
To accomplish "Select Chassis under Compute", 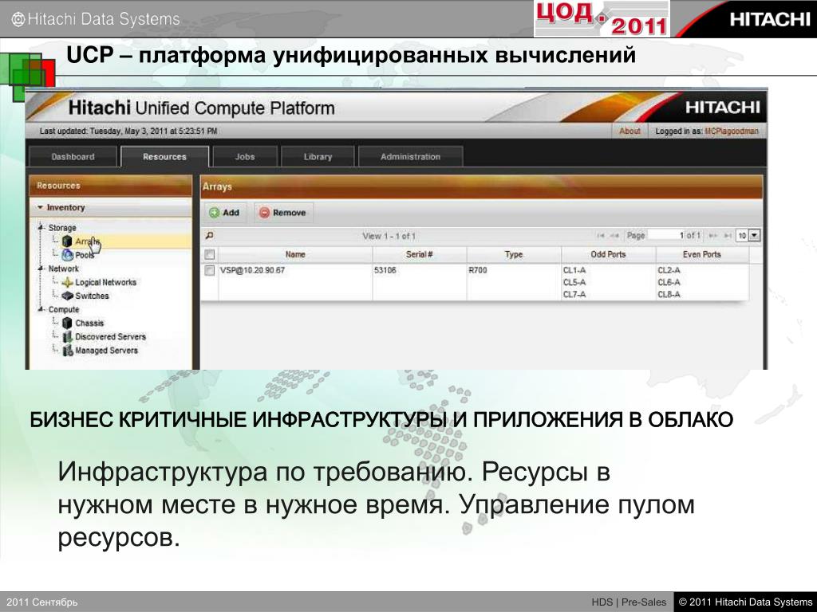I will [x=89, y=323].
